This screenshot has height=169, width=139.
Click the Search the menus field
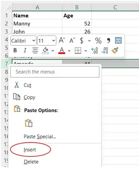(x=55, y=72)
